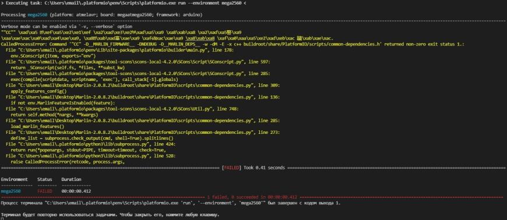Click the "00:00:00.412" duration value in table

pos(76,191)
